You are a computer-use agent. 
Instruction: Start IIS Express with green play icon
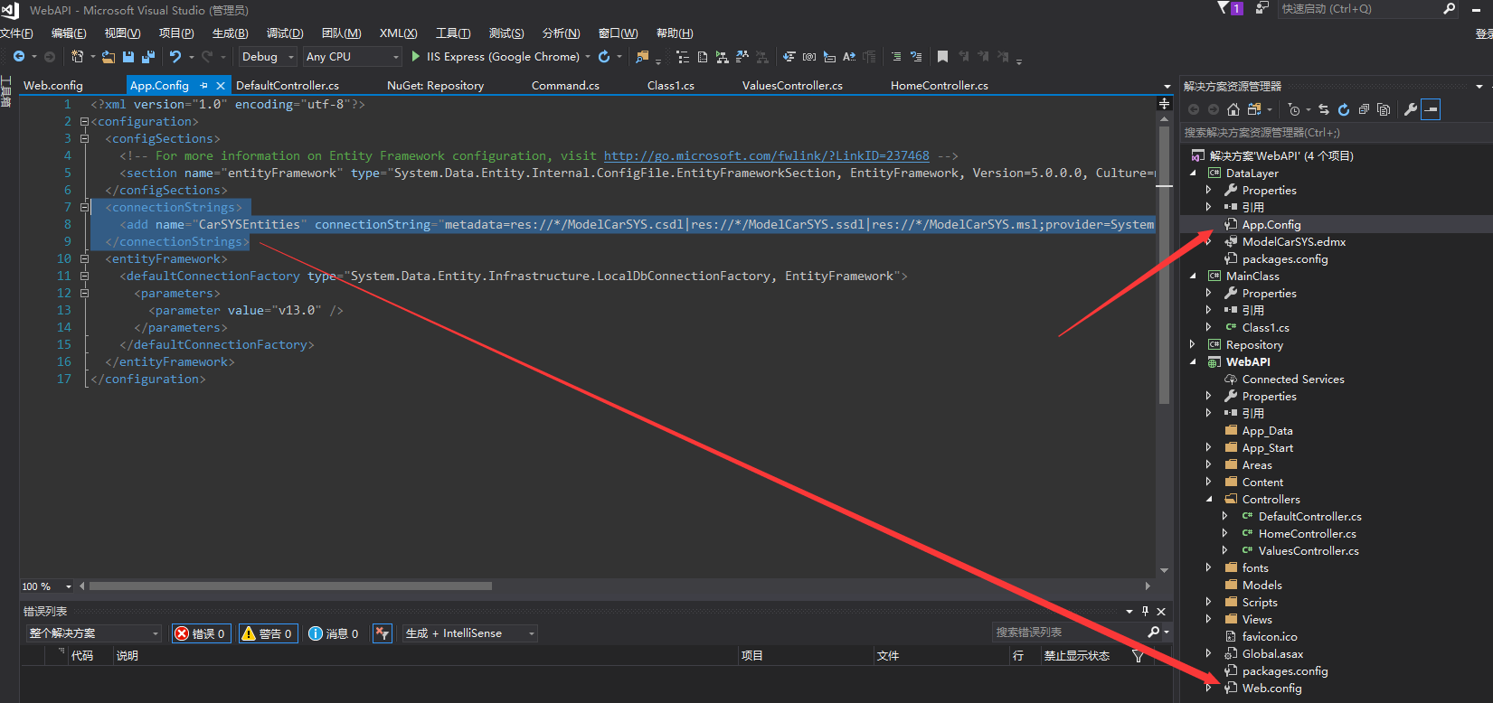[x=415, y=56]
